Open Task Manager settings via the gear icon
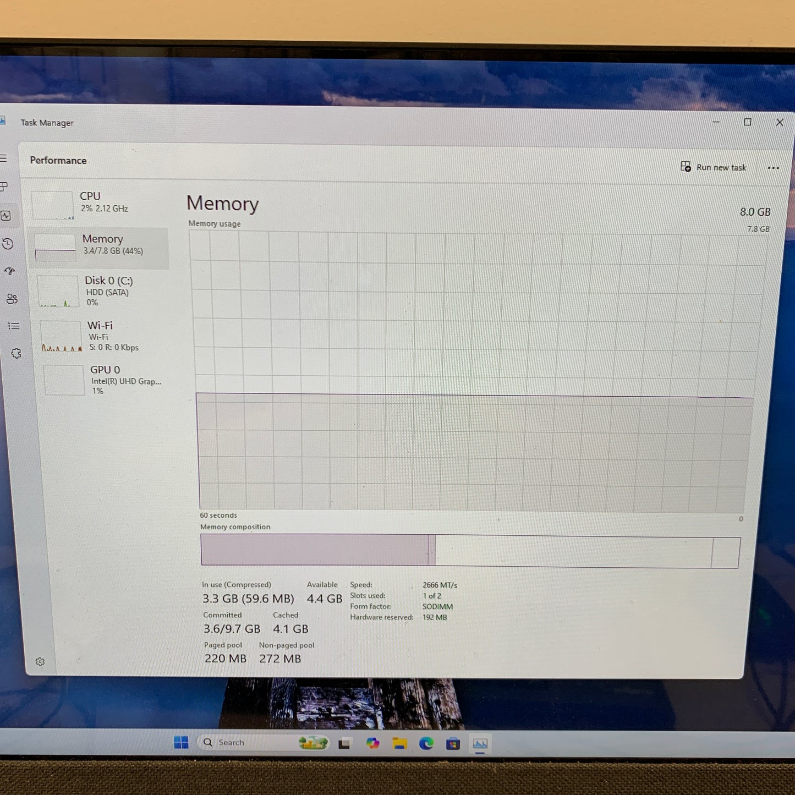The image size is (795, 795). click(x=40, y=661)
